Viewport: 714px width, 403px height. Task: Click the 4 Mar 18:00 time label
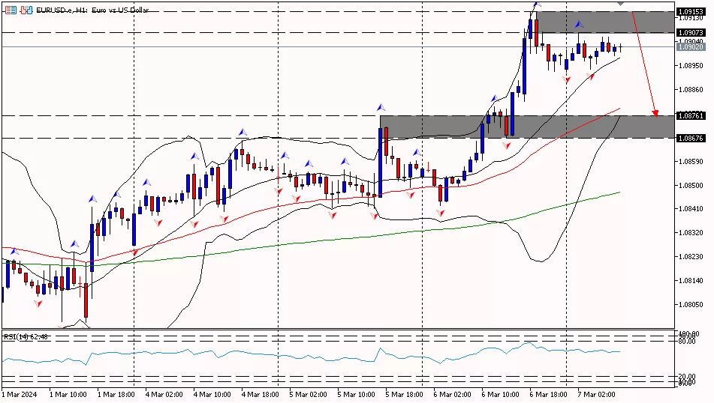(x=260, y=394)
